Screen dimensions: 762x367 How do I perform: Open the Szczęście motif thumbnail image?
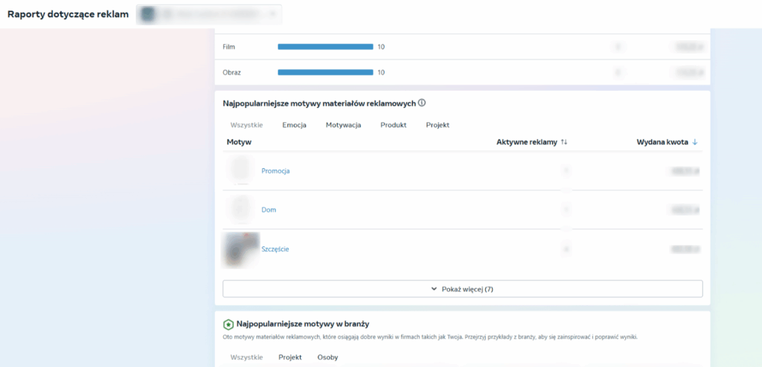240,249
